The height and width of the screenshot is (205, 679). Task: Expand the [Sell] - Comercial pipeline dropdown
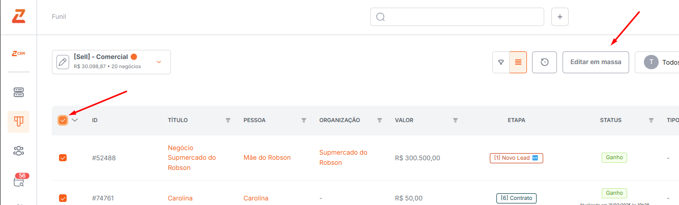point(159,62)
